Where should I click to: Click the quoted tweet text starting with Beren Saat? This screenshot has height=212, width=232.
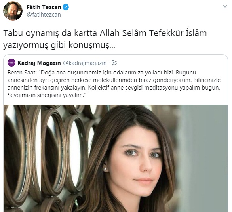coord(114,84)
